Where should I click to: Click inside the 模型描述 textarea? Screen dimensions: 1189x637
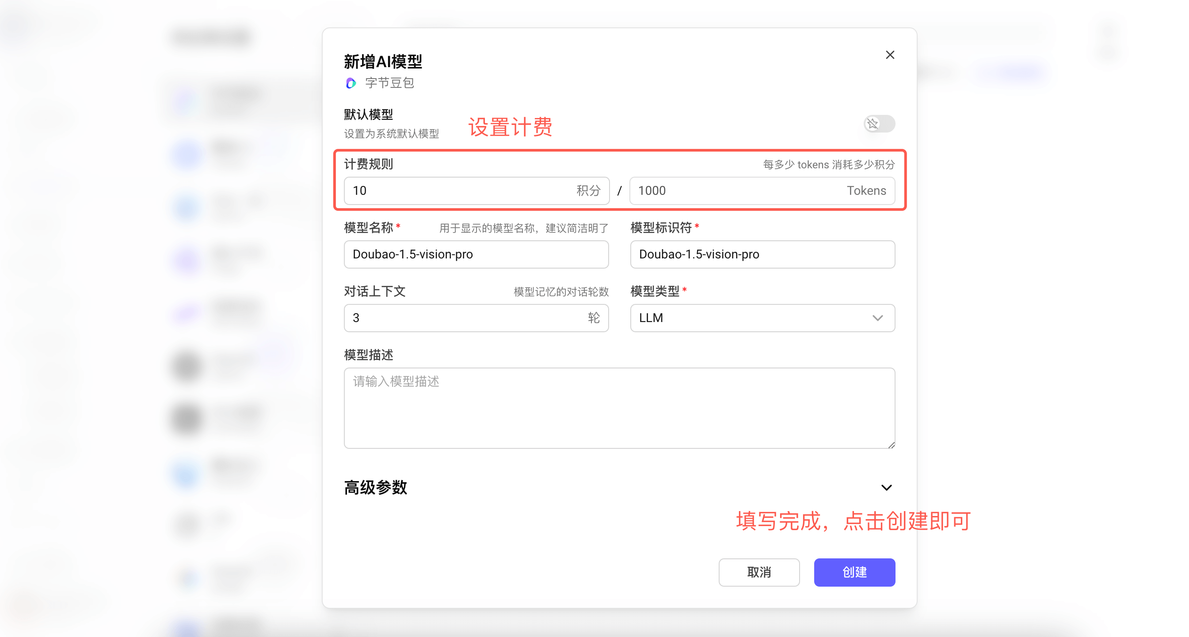(x=619, y=408)
